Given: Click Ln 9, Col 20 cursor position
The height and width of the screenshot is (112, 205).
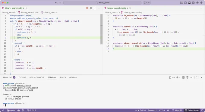Looking at the screenshot, I should 140,110.
